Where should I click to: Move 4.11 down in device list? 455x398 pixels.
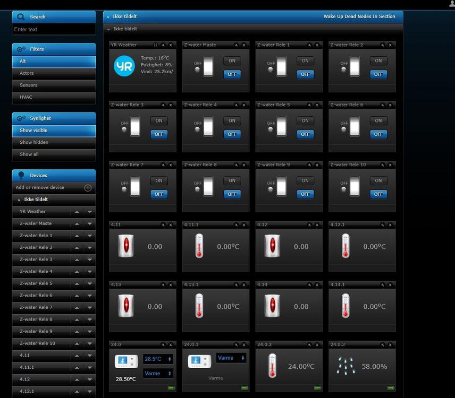pos(90,356)
